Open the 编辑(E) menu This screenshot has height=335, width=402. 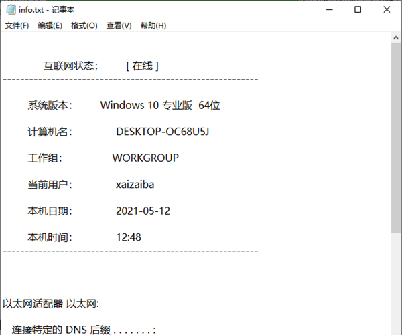click(50, 25)
